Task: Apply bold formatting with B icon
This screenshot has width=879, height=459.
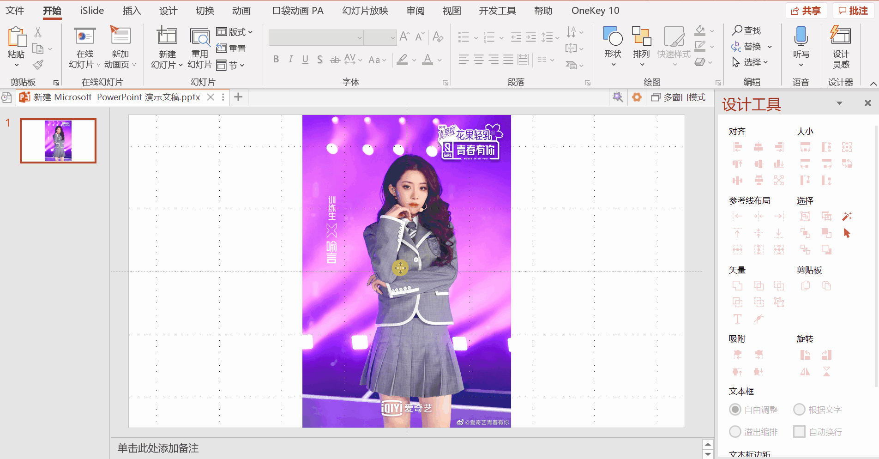Action: coord(276,60)
